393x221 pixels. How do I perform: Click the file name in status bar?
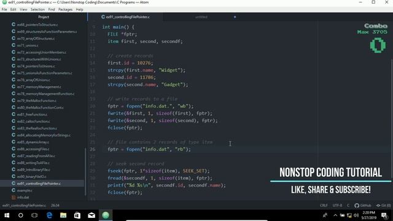click(x=25, y=206)
